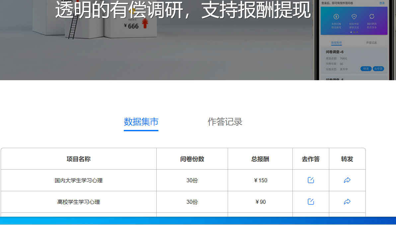Screen dimensions: 396x225
Task: Click the 转发 share arrow icon for 国内大学生学习心理
Action: point(347,180)
